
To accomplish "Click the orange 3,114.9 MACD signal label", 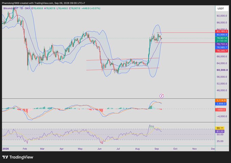I will click(x=221, y=100).
